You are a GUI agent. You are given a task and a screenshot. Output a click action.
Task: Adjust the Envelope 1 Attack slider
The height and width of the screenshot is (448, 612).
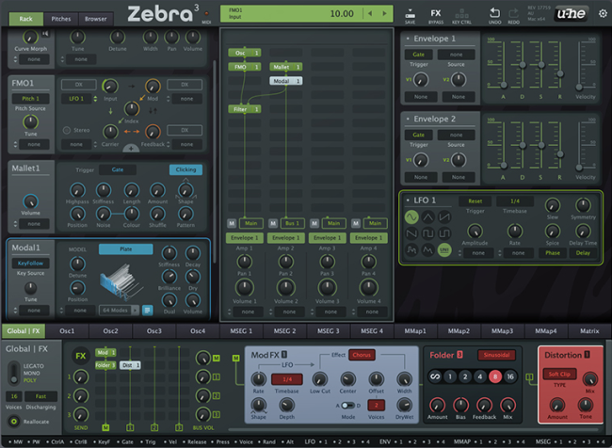(x=504, y=85)
